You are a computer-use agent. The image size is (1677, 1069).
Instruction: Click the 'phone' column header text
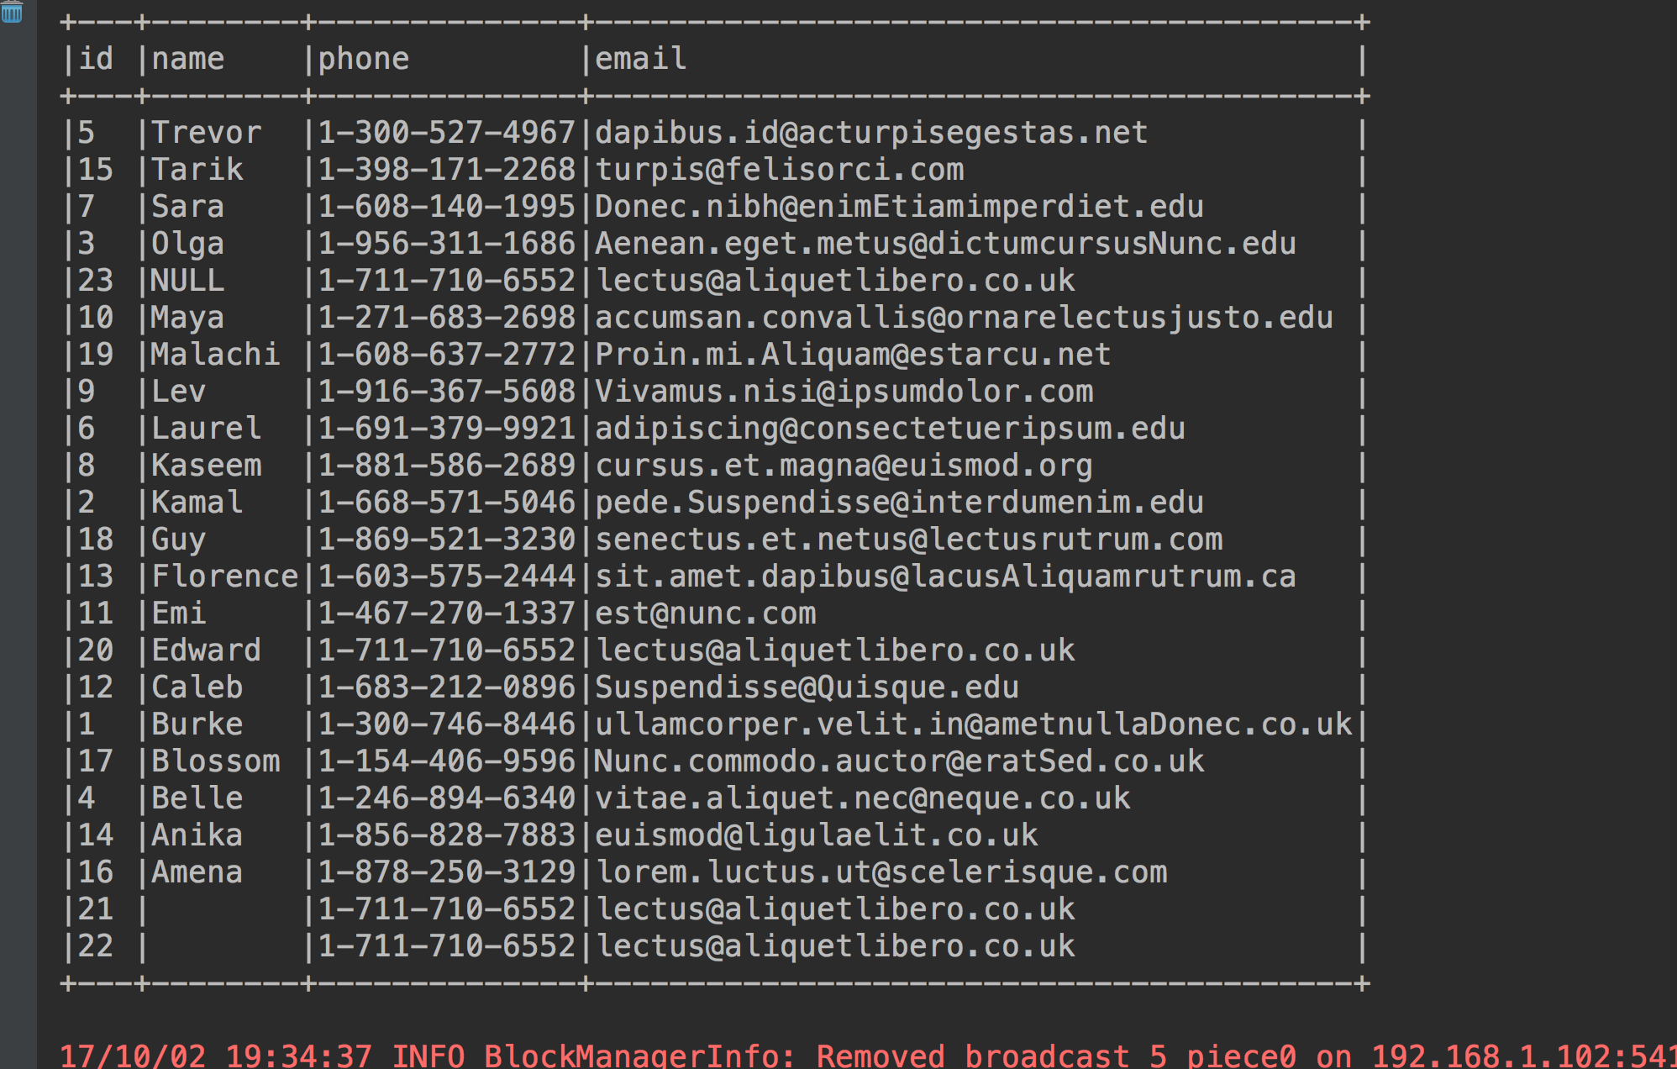(363, 59)
